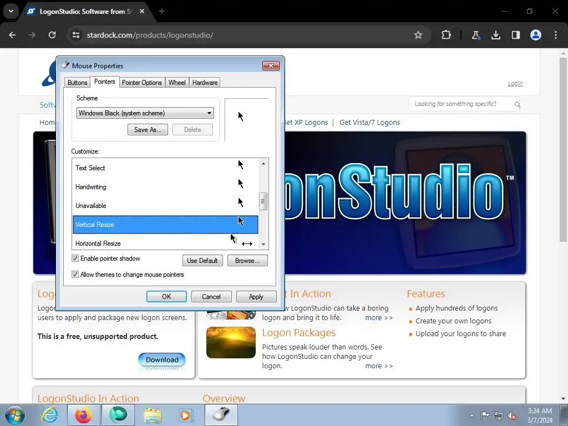Click the Save As... button

[x=148, y=130]
